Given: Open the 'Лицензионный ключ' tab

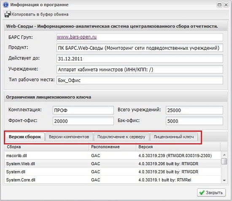Looking at the screenshot, I should pos(174,137).
